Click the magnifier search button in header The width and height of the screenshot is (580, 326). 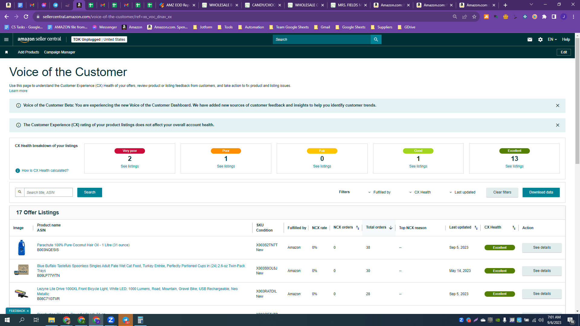376,40
